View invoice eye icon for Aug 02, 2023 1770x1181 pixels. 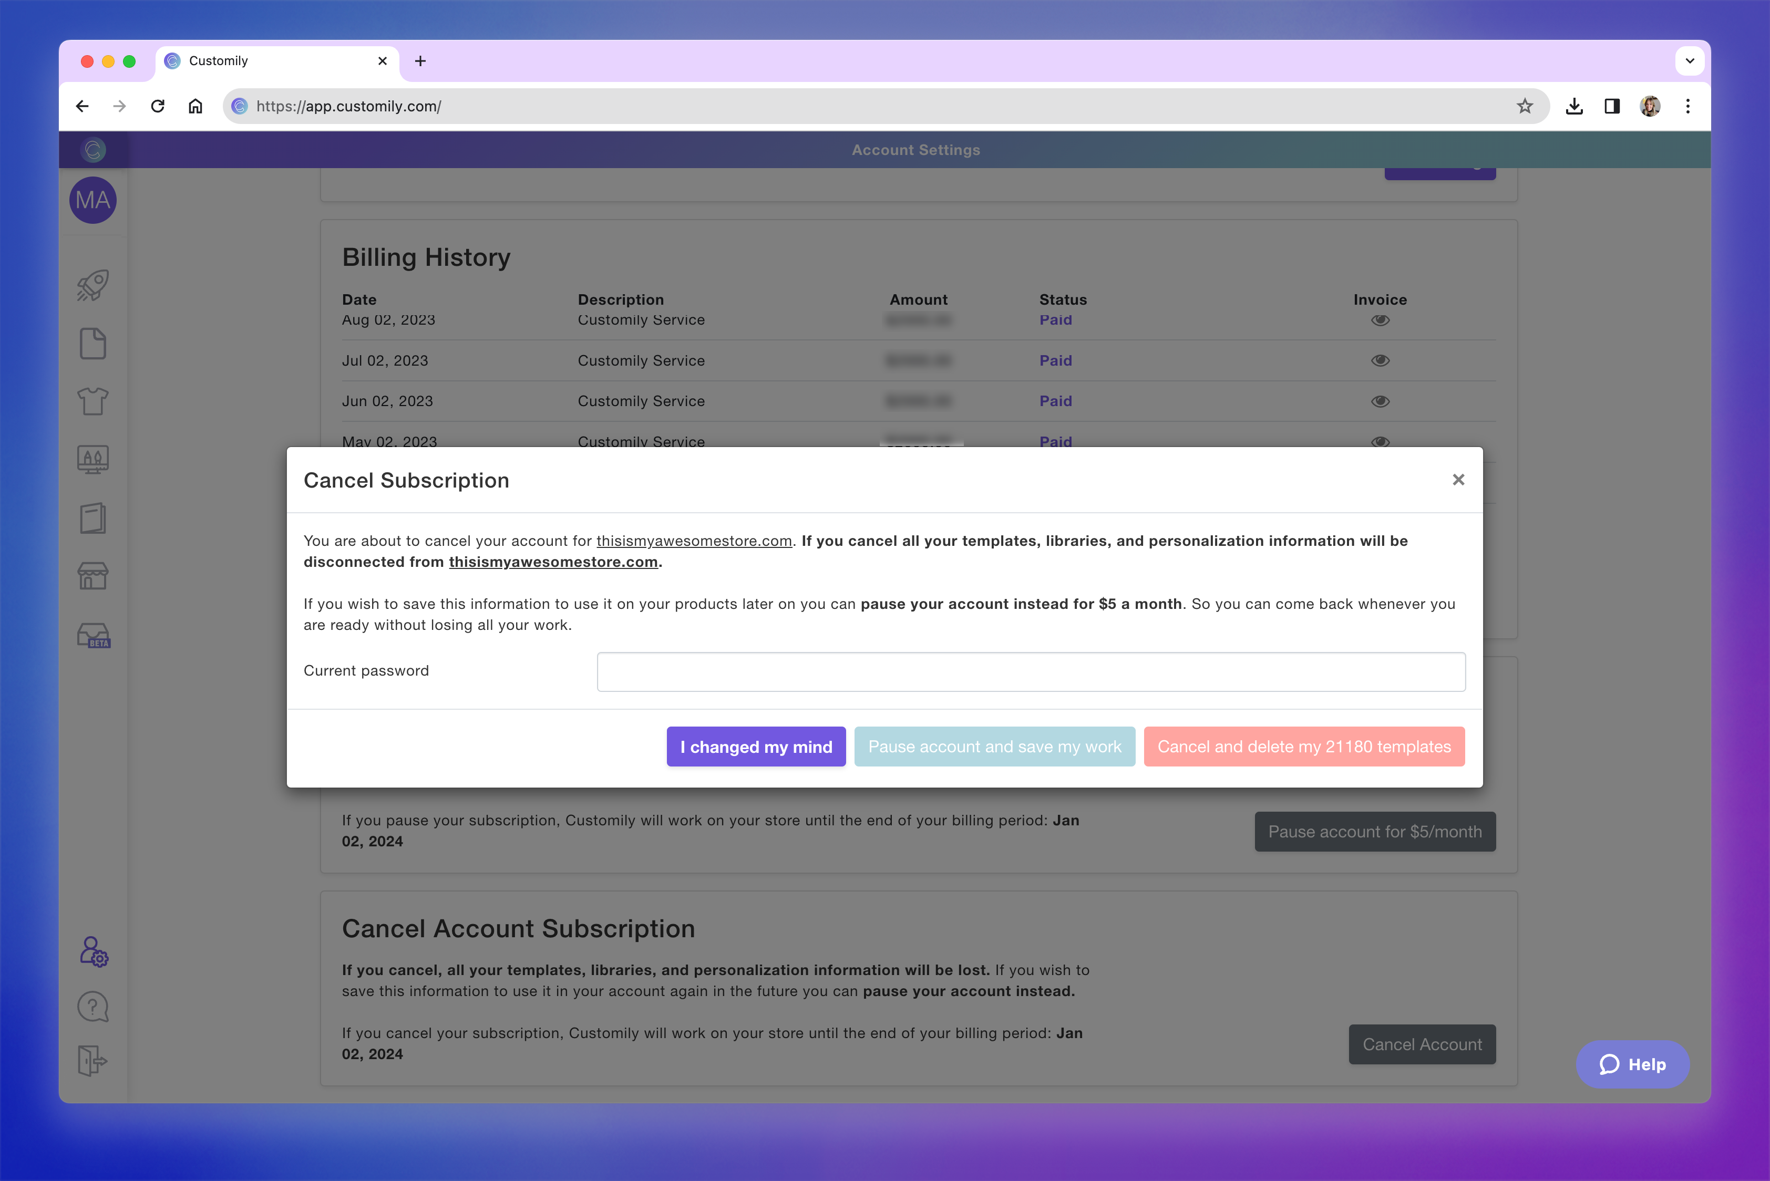pyautogui.click(x=1380, y=320)
